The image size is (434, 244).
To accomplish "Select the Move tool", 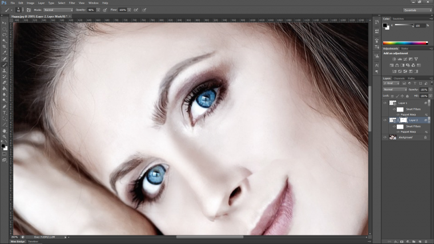I will click(x=4, y=23).
